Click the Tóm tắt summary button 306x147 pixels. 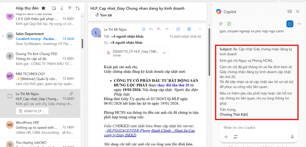106,15
